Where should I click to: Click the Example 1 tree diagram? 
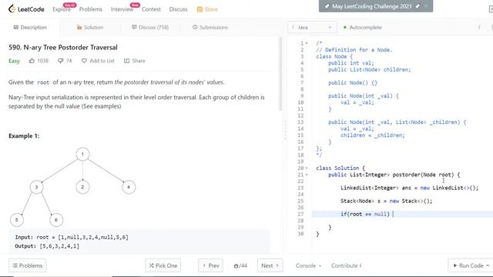point(72,187)
